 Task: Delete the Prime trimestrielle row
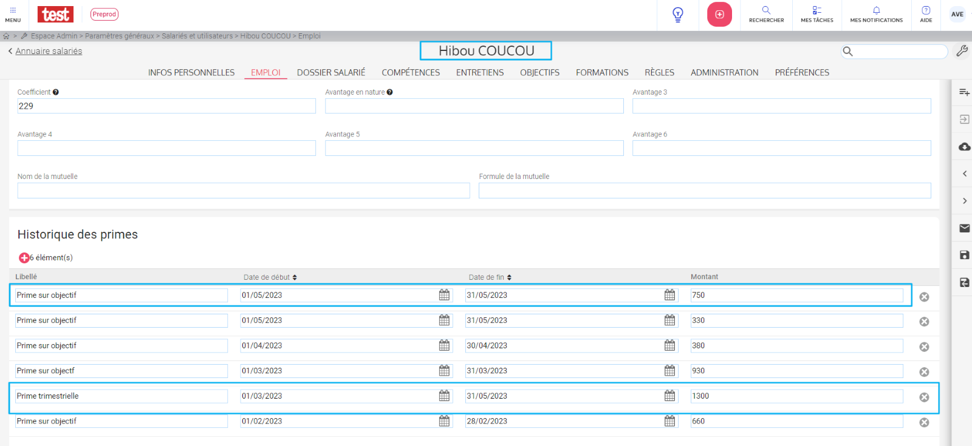coord(924,397)
